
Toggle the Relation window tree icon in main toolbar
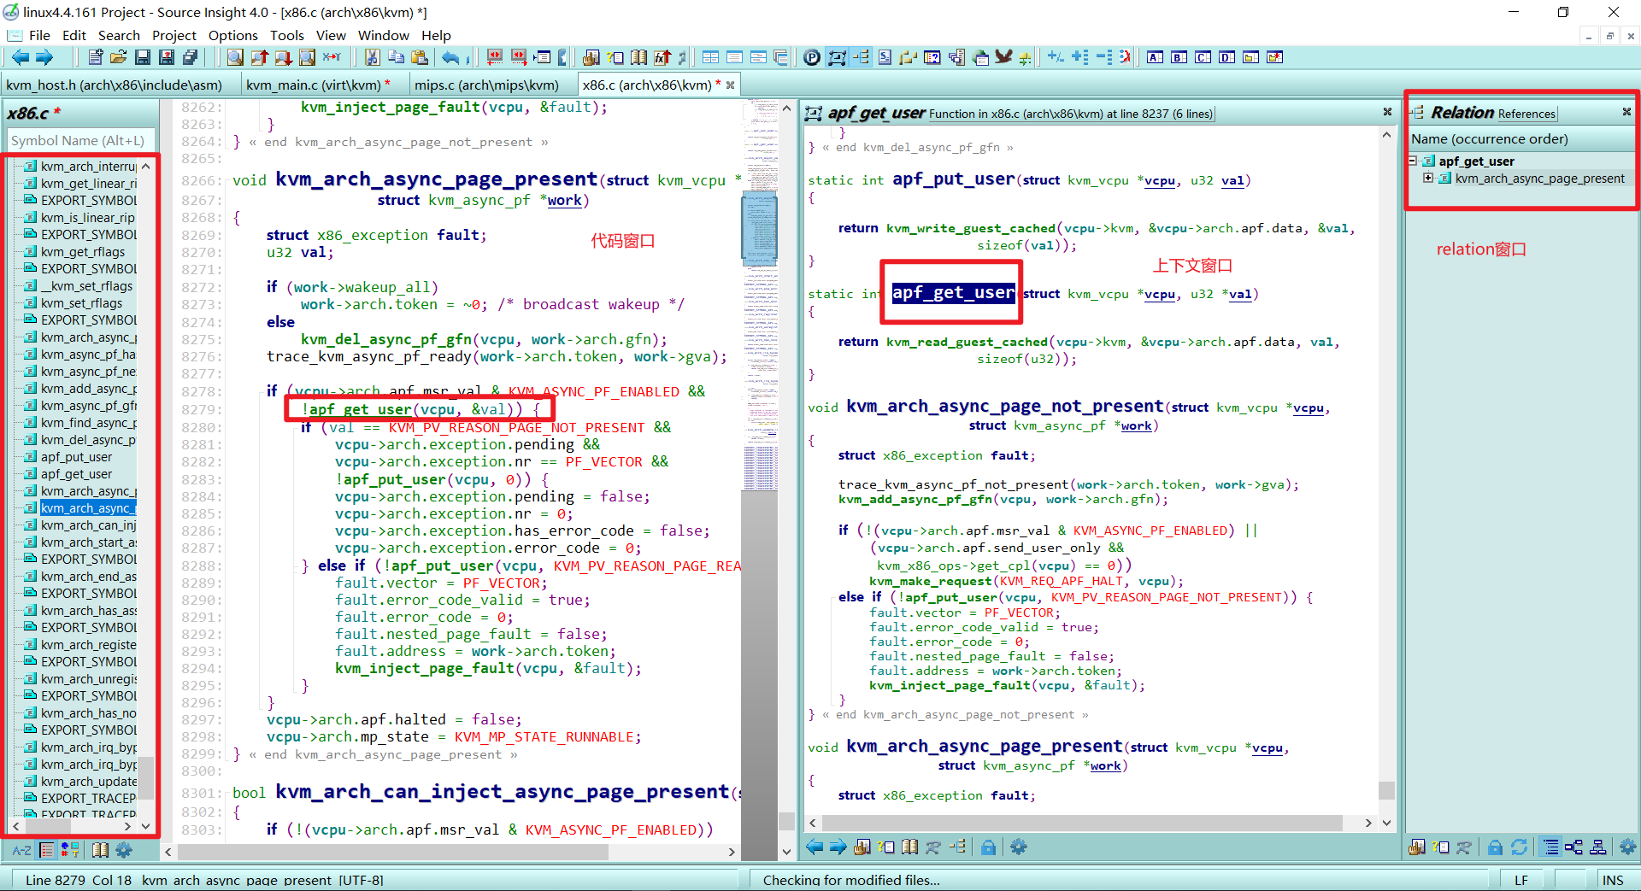click(861, 57)
